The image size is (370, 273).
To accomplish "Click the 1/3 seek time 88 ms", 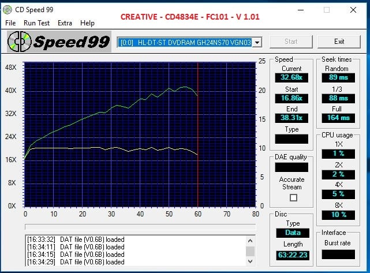I will pyautogui.click(x=338, y=98).
